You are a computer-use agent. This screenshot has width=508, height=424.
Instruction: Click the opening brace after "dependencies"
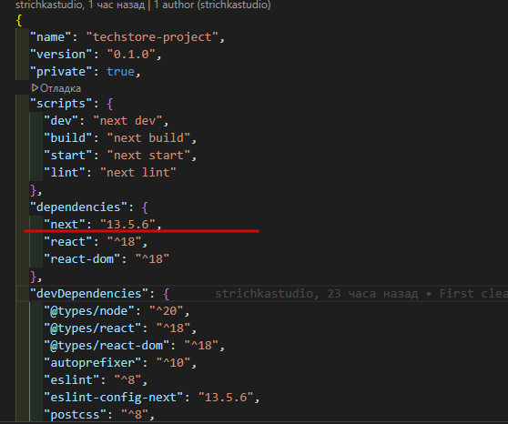[145, 207]
